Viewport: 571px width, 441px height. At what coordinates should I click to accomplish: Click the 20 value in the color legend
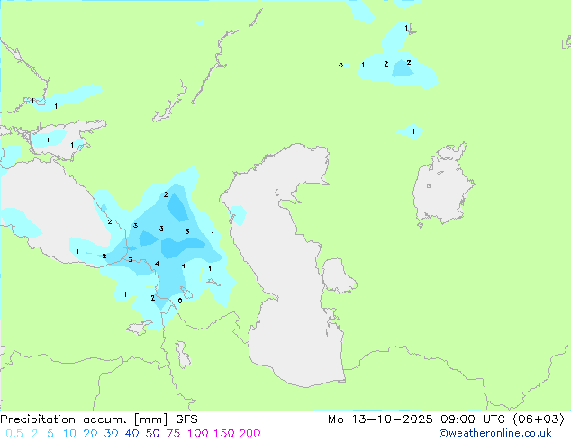pyautogui.click(x=90, y=434)
